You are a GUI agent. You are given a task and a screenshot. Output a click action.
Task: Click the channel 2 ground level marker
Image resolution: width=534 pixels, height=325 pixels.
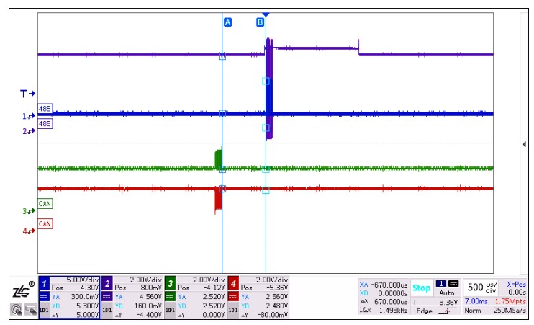tap(29, 131)
